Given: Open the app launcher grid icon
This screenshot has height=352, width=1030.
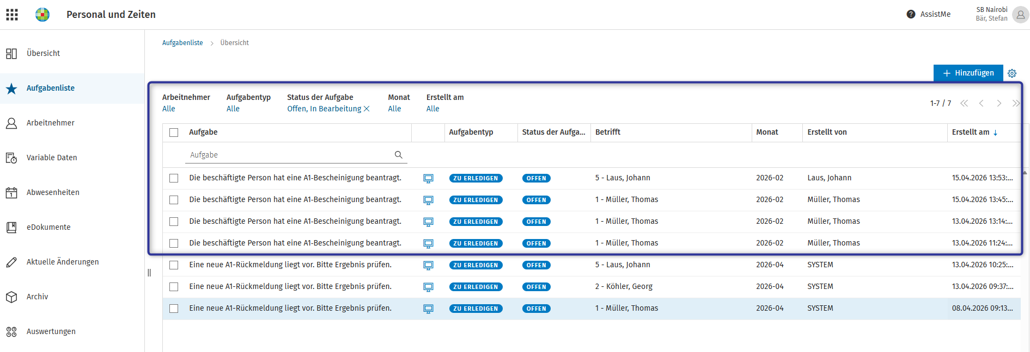Looking at the screenshot, I should tap(12, 15).
